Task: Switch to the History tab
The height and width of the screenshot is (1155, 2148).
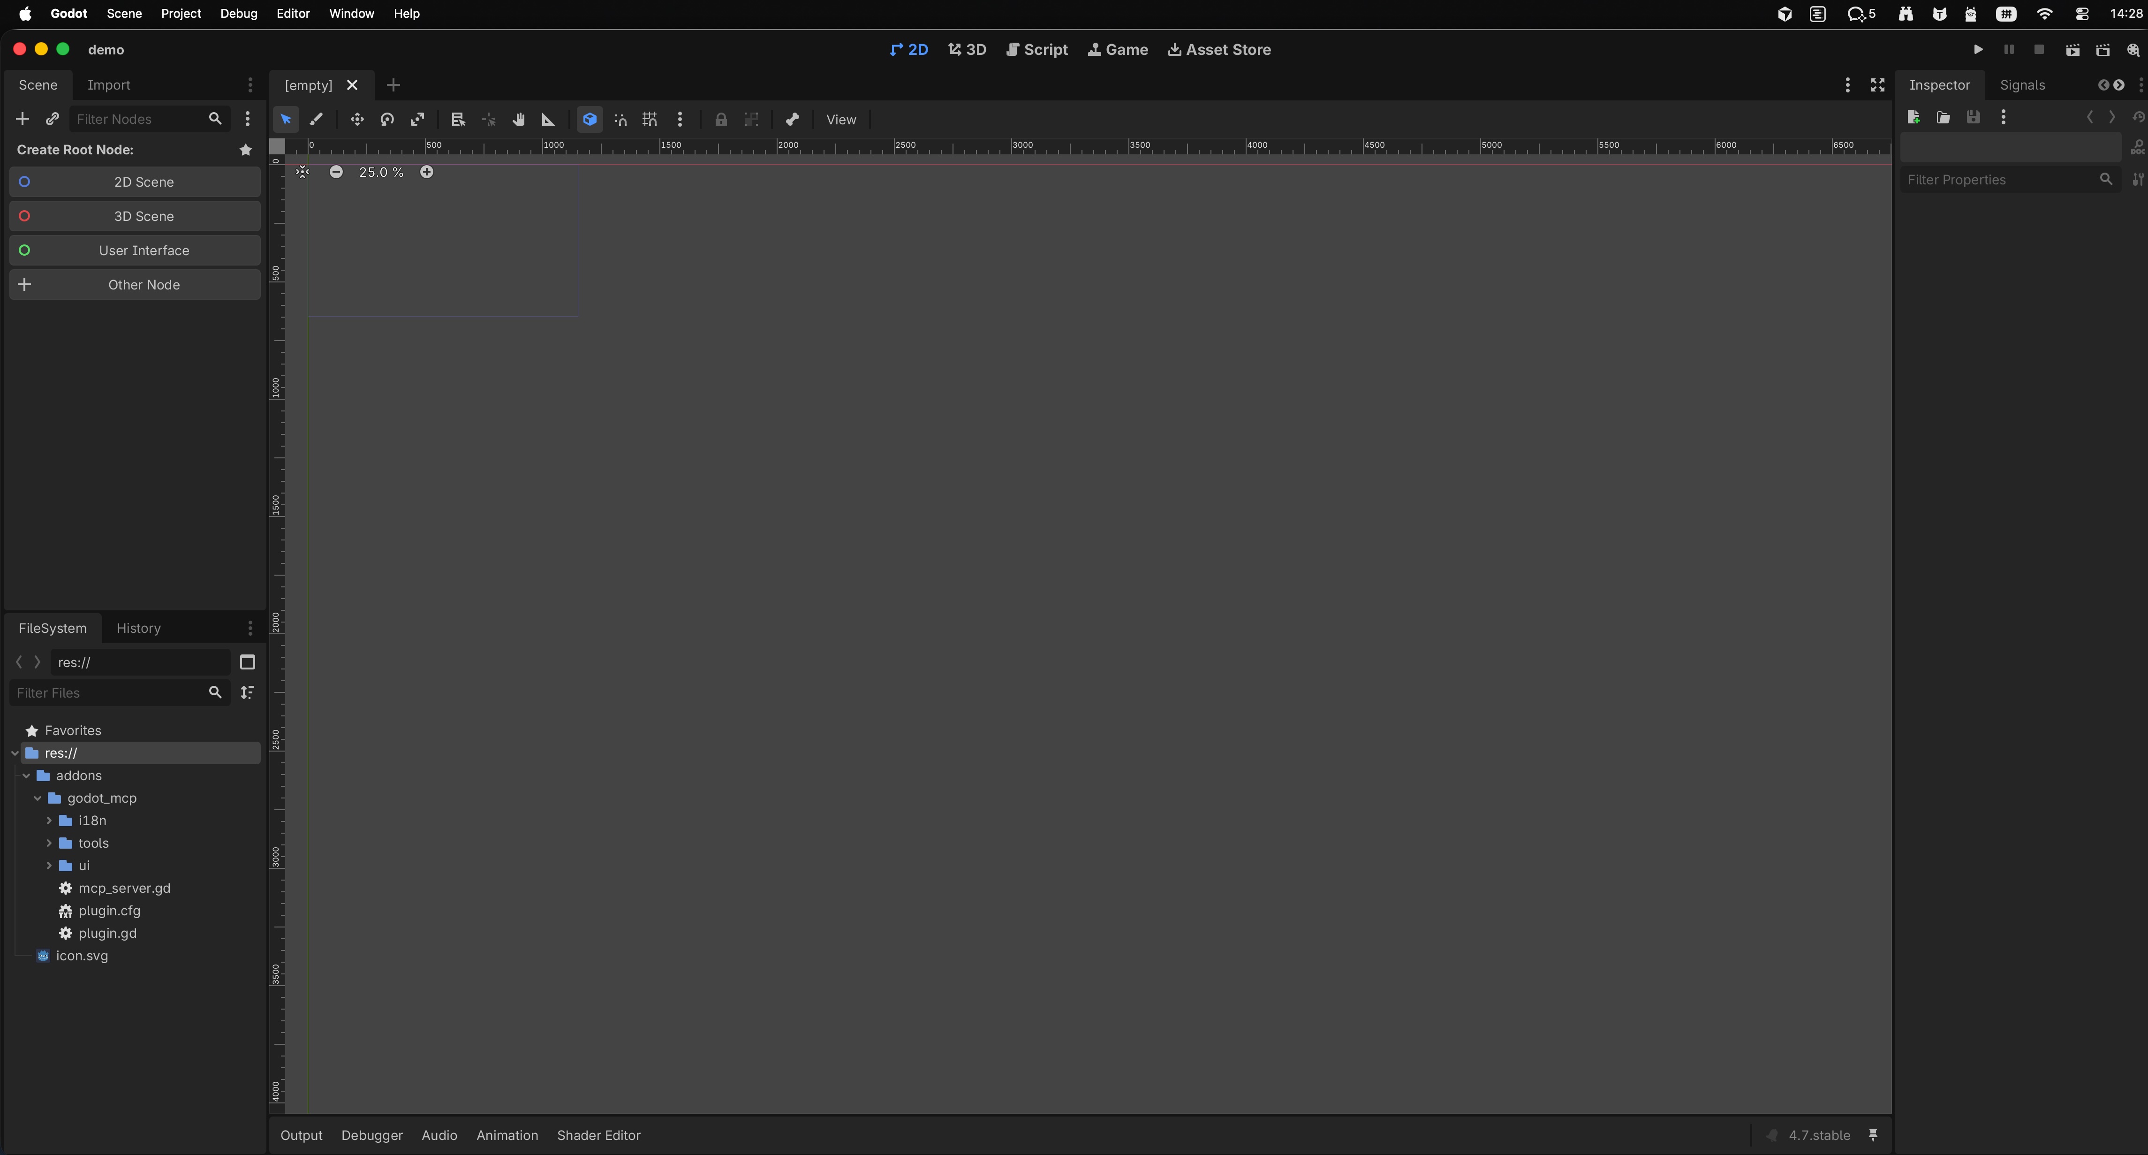Action: pyautogui.click(x=138, y=628)
